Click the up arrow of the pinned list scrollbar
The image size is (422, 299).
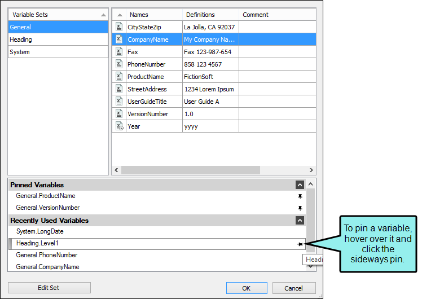311,184
